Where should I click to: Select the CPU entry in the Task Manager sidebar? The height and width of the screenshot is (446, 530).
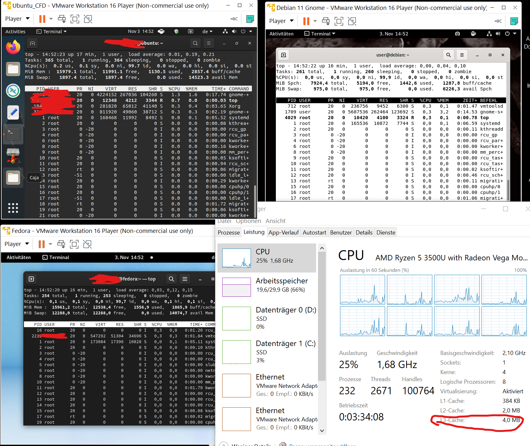point(267,258)
